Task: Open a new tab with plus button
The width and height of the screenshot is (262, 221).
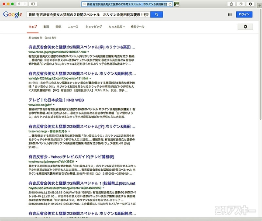Action: [x=259, y=6]
